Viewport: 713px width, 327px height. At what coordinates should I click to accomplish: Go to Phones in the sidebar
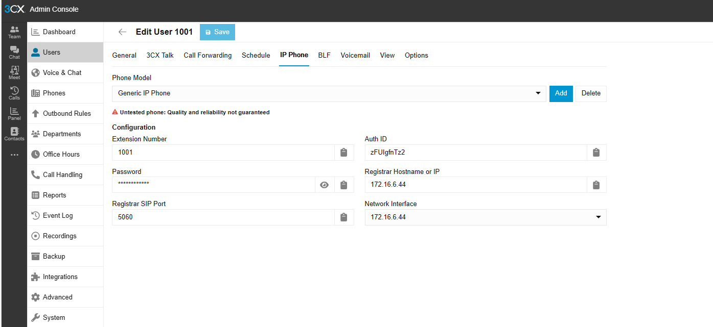65,93
